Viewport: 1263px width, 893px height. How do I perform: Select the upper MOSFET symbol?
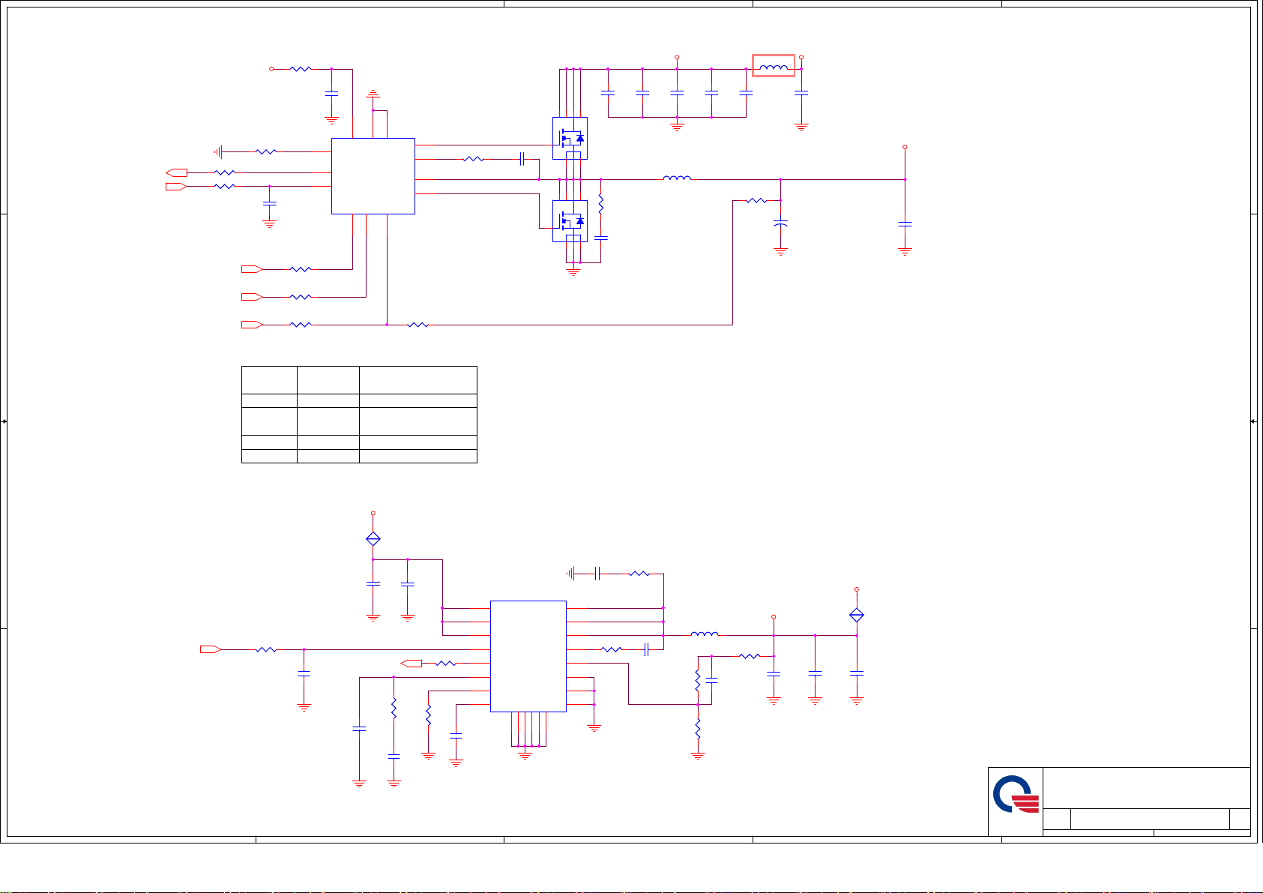tap(570, 138)
